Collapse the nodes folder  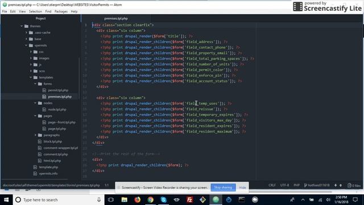click(35, 103)
